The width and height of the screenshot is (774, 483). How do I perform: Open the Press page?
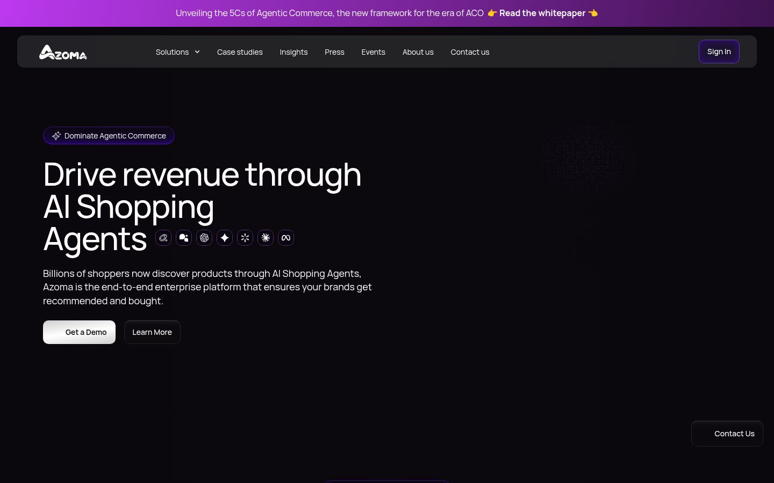334,52
